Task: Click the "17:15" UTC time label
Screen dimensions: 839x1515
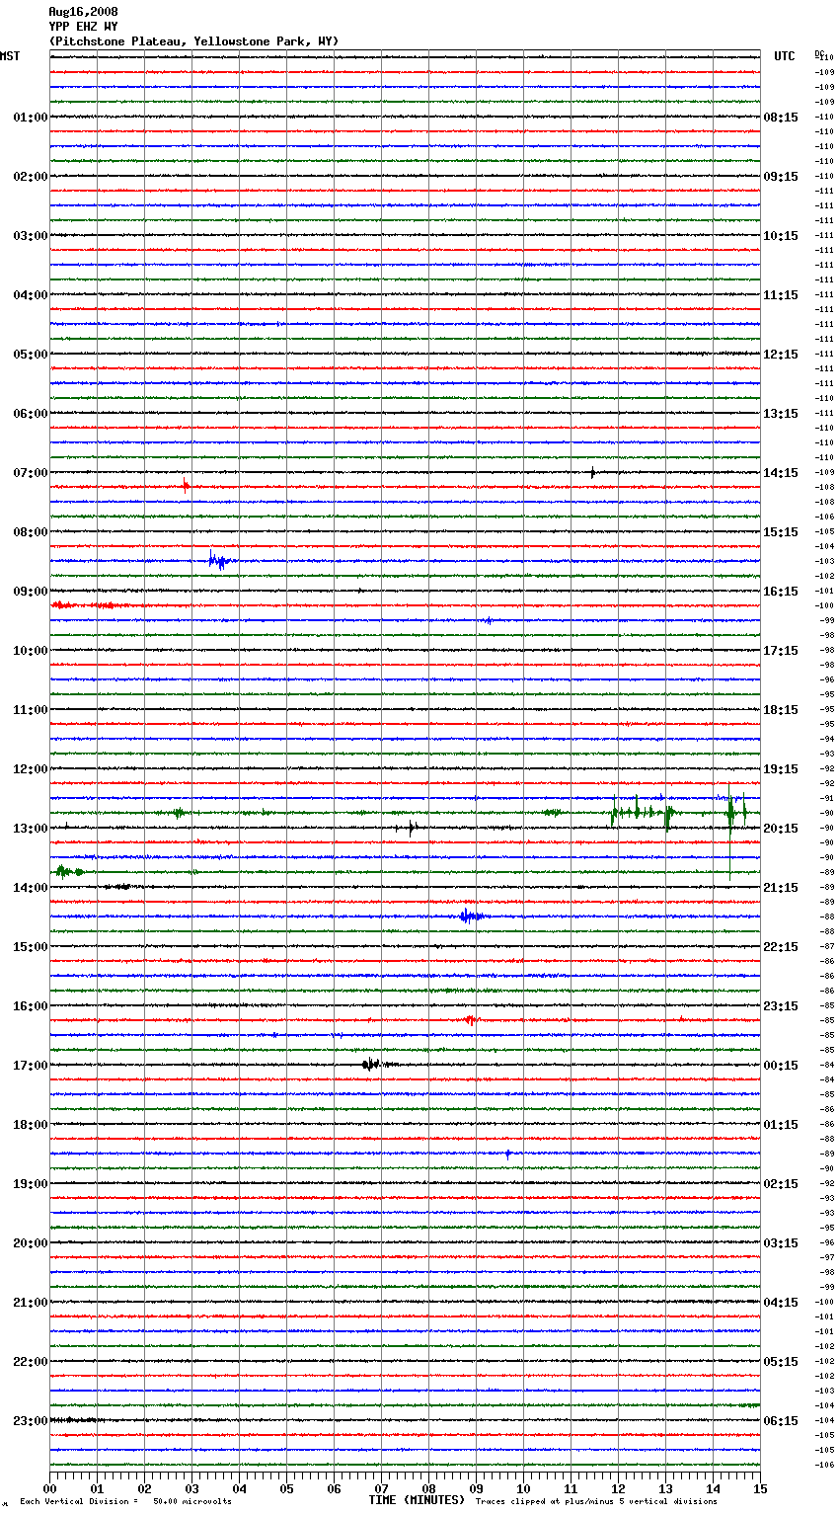Action: click(781, 651)
